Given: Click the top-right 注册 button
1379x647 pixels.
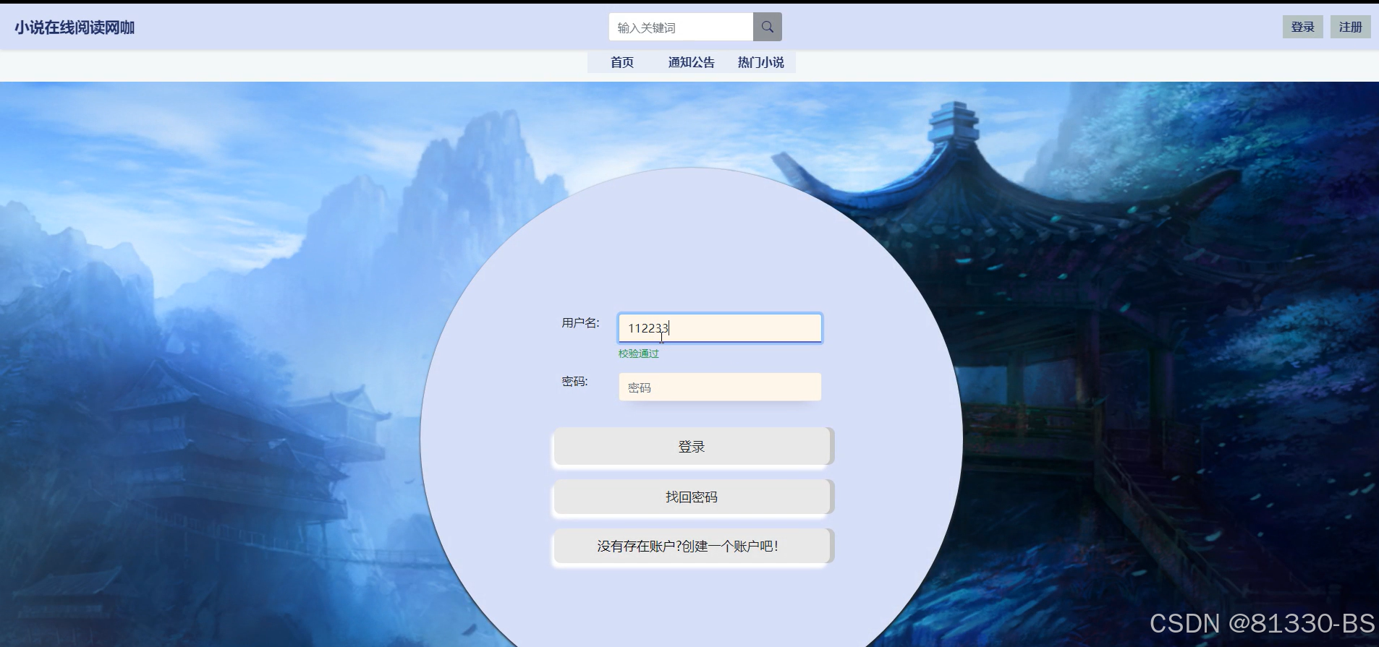Looking at the screenshot, I should 1350,27.
